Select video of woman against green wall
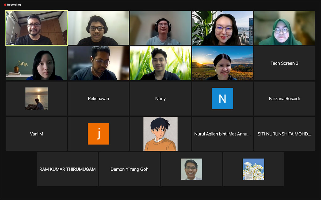Image resolution: width=321 pixels, height=200 pixels. 37,63
